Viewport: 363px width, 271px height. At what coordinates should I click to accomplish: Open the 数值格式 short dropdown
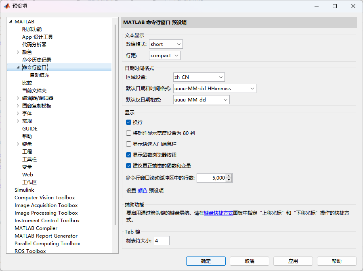166,44
